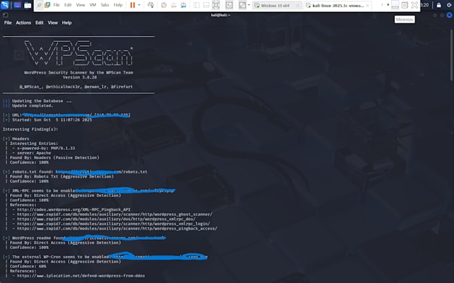Image resolution: width=454 pixels, height=283 pixels.
Task: Click the terminal window icon at top left
Action: tap(5, 15)
